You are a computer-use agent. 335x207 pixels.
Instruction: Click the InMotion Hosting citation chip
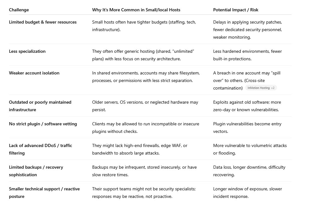tap(261, 88)
